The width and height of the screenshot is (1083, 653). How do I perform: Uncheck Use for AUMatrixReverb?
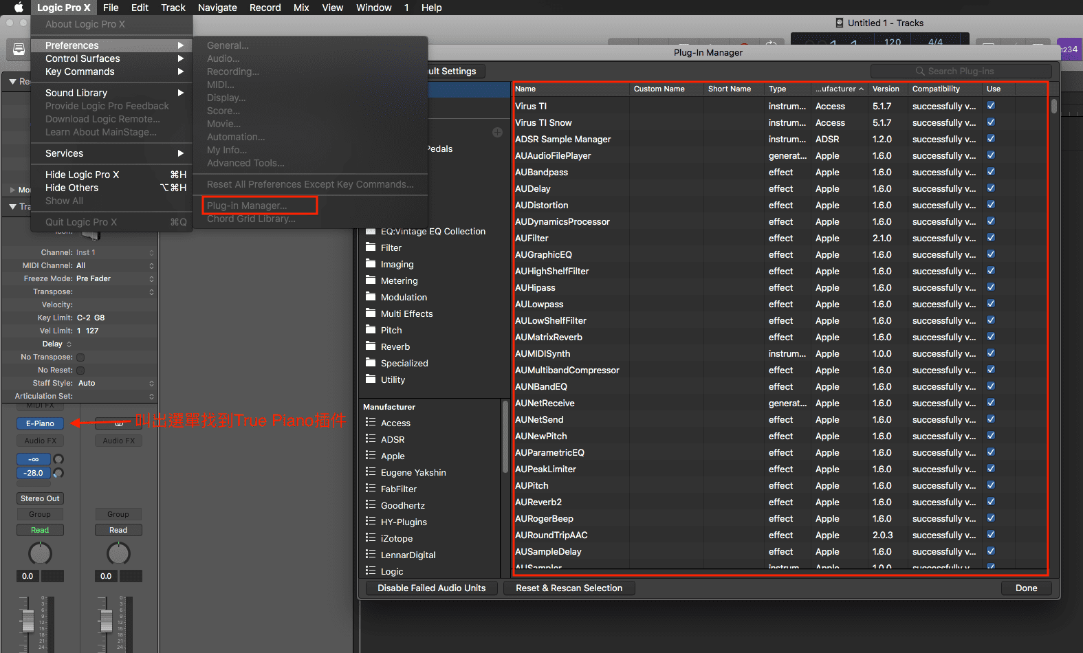(x=991, y=337)
